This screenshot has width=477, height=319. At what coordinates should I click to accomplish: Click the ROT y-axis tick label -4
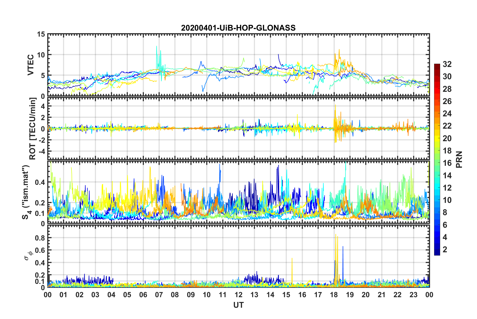click(41, 151)
